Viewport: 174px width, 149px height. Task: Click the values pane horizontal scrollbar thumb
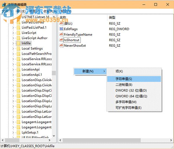[101, 140]
